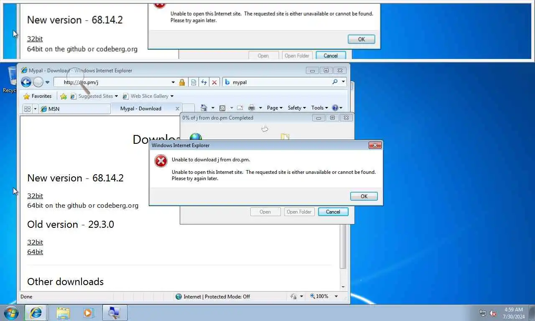Open search provider dropdown arrow
535x321 pixels.
click(343, 82)
